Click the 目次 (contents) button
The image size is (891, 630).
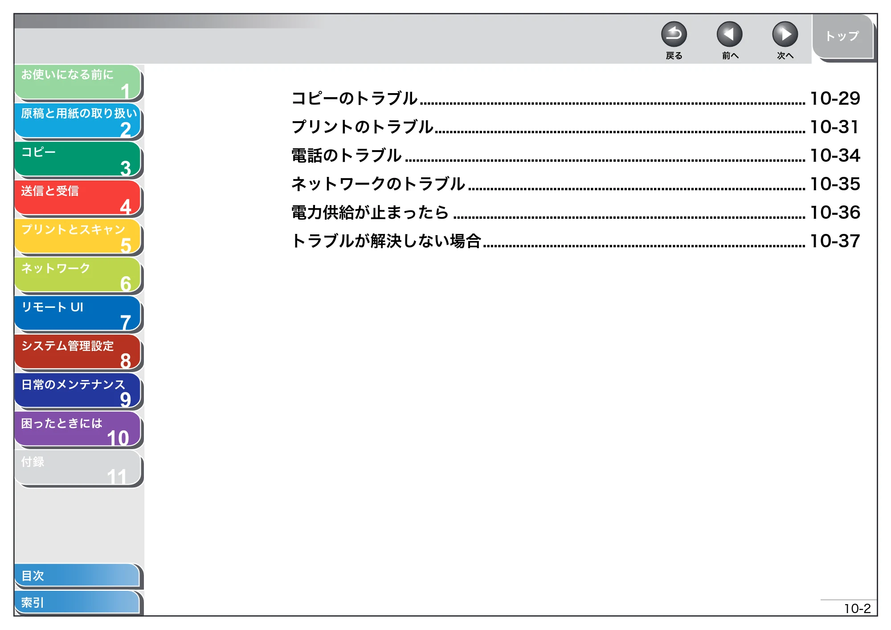coord(77,576)
